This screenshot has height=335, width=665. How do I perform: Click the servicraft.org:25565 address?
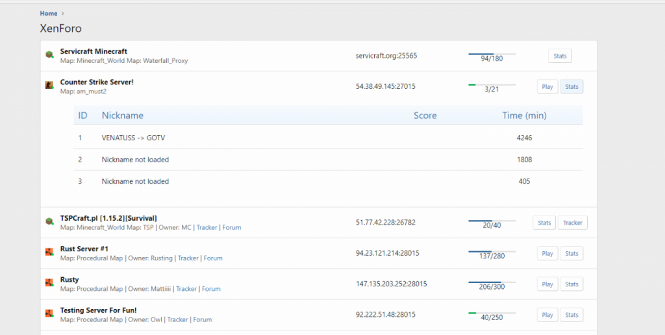coord(386,56)
